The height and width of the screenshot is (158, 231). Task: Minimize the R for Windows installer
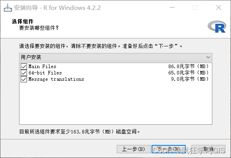[172, 8]
